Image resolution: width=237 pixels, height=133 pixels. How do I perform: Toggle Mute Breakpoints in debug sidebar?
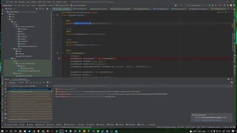tap(6, 110)
